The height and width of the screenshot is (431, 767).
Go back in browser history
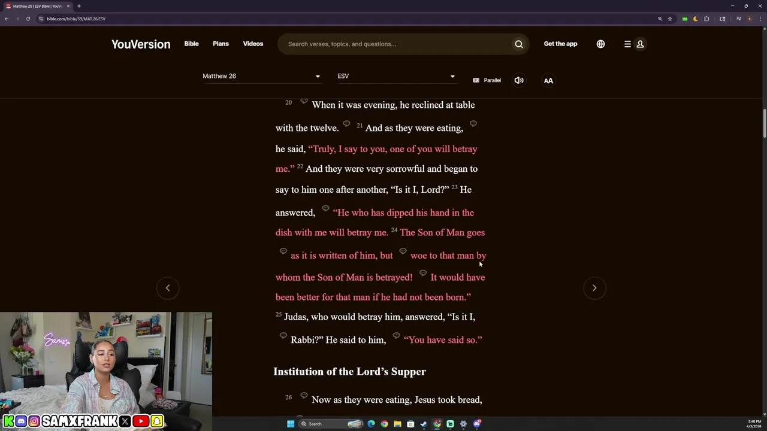click(x=6, y=19)
